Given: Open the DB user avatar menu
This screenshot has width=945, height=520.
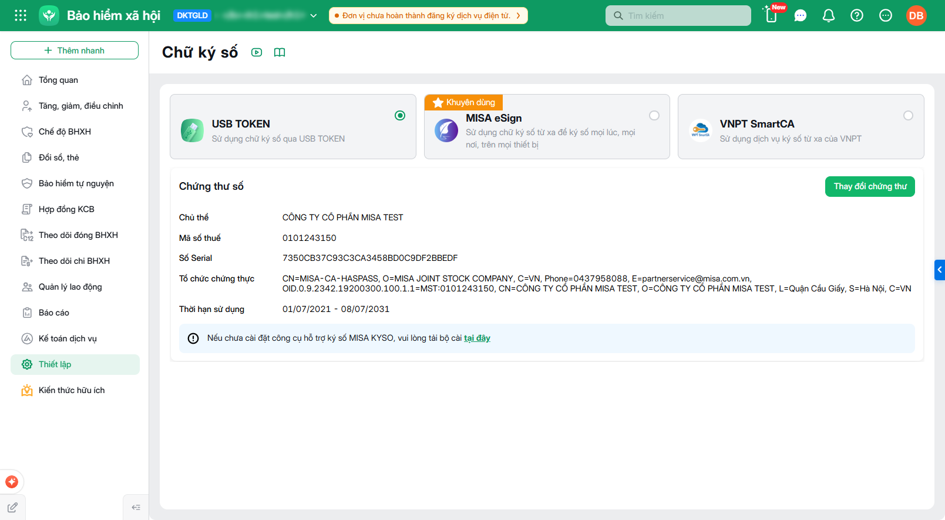Looking at the screenshot, I should click(916, 16).
